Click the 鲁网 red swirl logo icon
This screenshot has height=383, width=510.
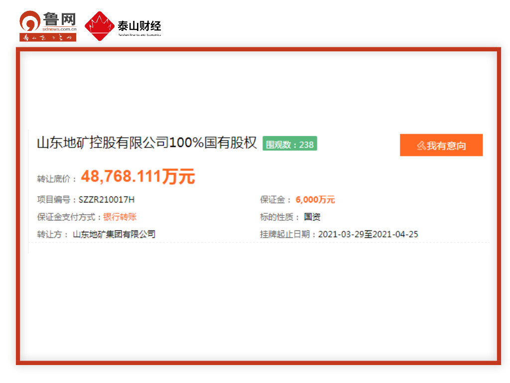(x=30, y=21)
